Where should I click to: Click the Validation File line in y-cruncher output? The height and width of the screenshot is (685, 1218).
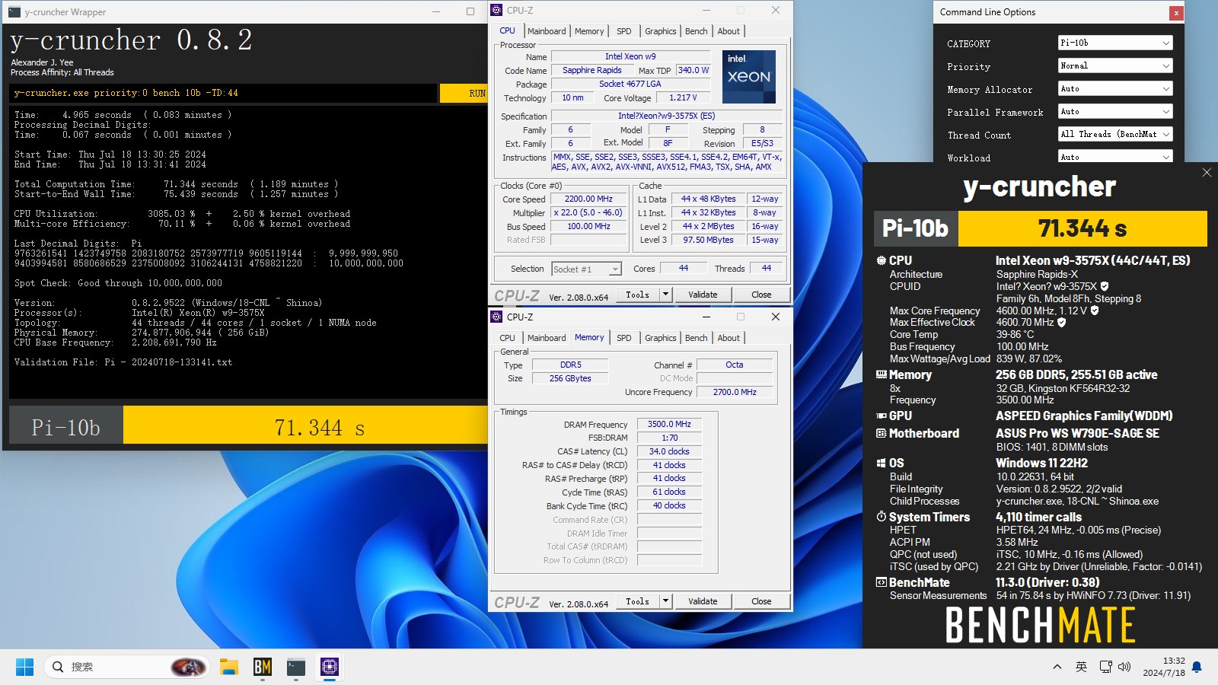tap(123, 362)
